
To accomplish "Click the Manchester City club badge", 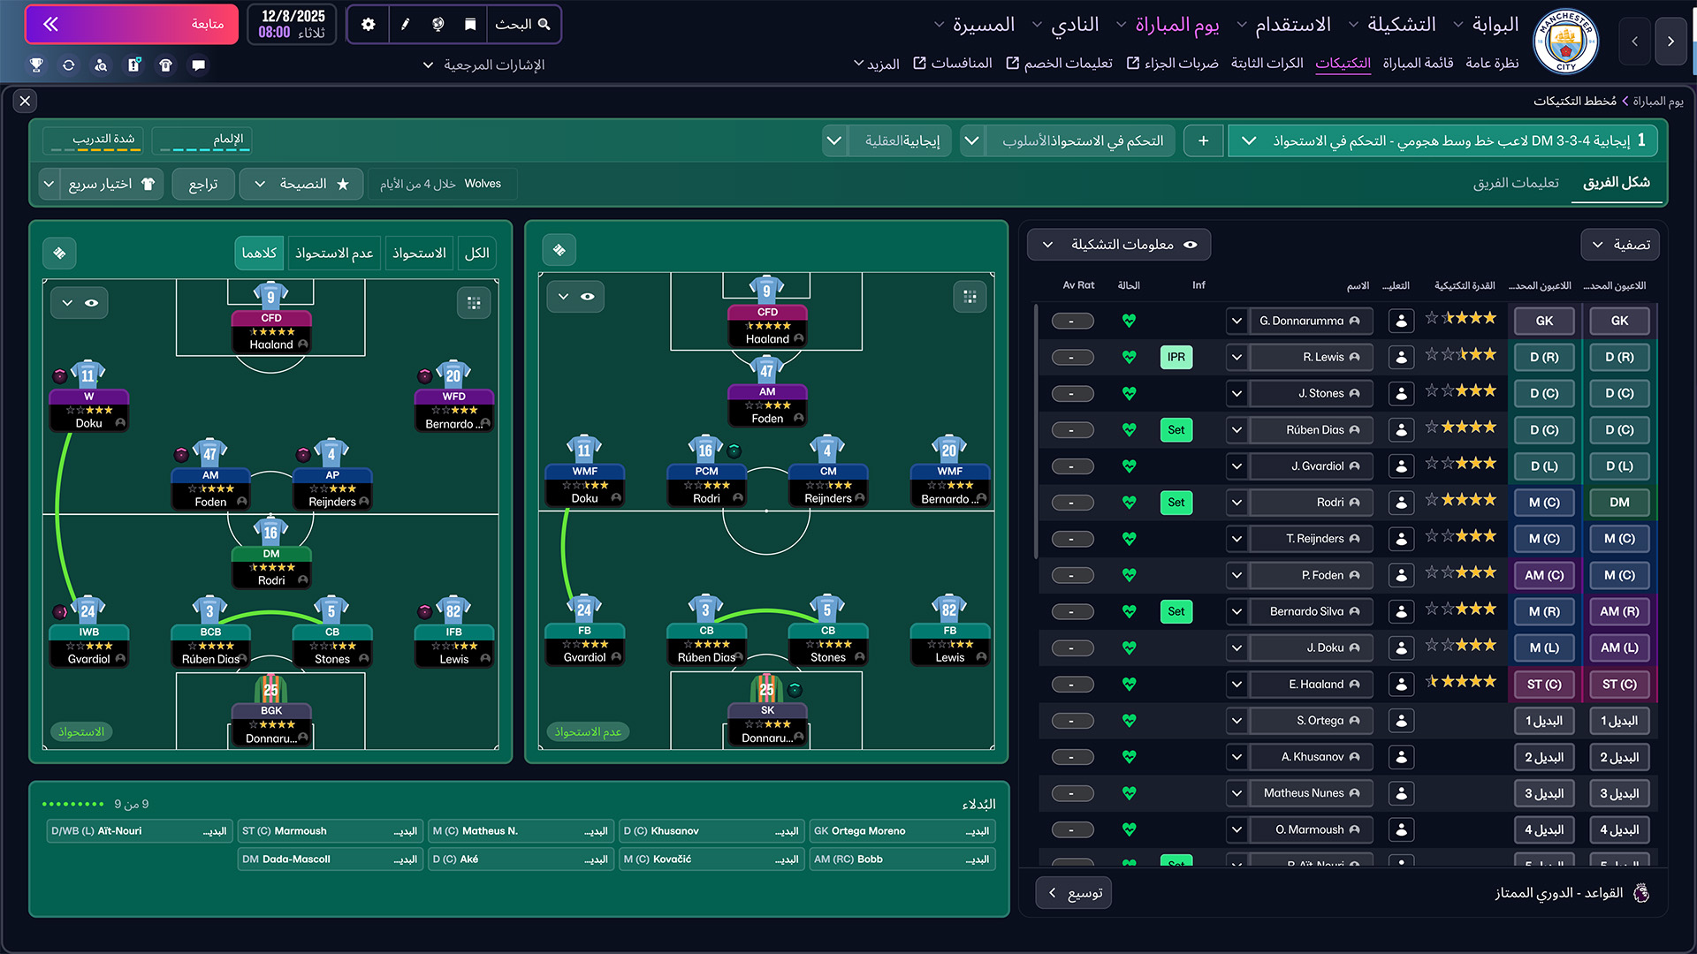I will [x=1565, y=42].
